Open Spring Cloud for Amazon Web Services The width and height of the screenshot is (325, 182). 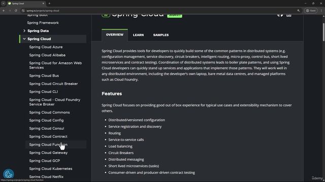point(55,65)
